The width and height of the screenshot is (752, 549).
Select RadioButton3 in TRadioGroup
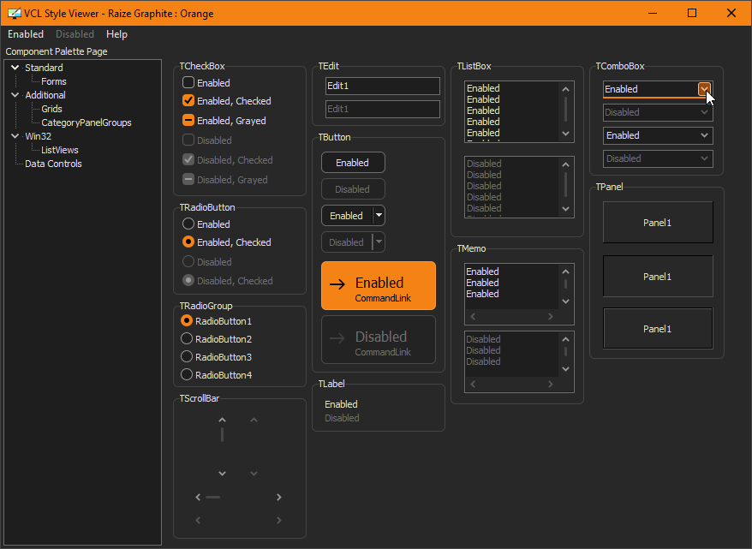pos(187,357)
